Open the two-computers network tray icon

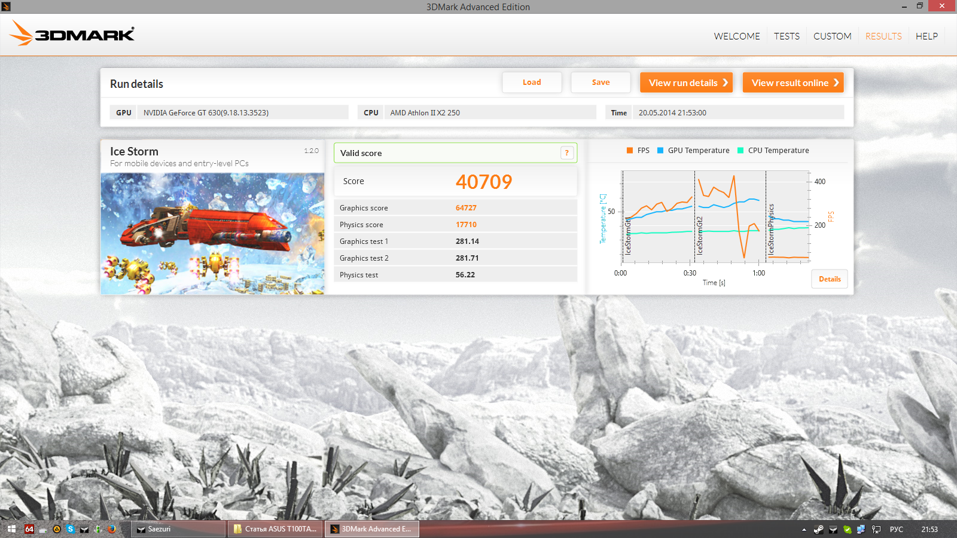click(861, 530)
